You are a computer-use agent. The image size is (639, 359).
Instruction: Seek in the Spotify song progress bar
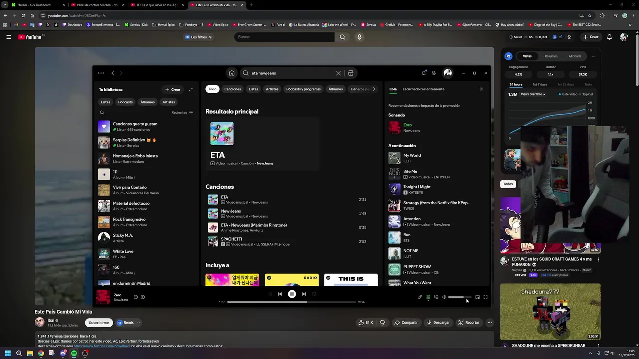point(292,302)
